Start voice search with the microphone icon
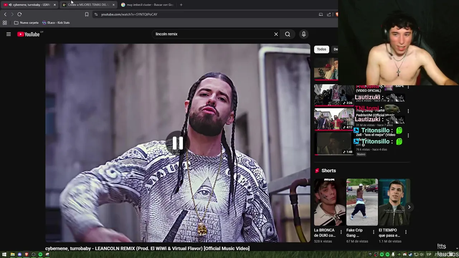The width and height of the screenshot is (459, 258). pyautogui.click(x=304, y=34)
